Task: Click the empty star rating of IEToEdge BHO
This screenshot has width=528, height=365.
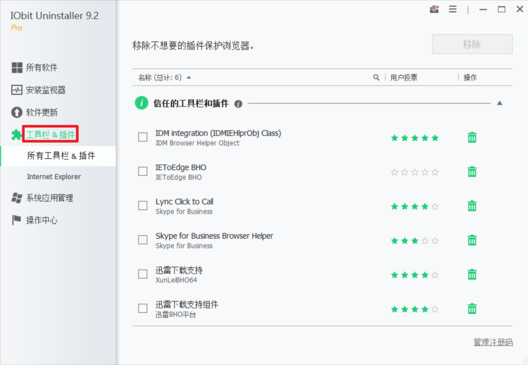Action: click(x=415, y=172)
